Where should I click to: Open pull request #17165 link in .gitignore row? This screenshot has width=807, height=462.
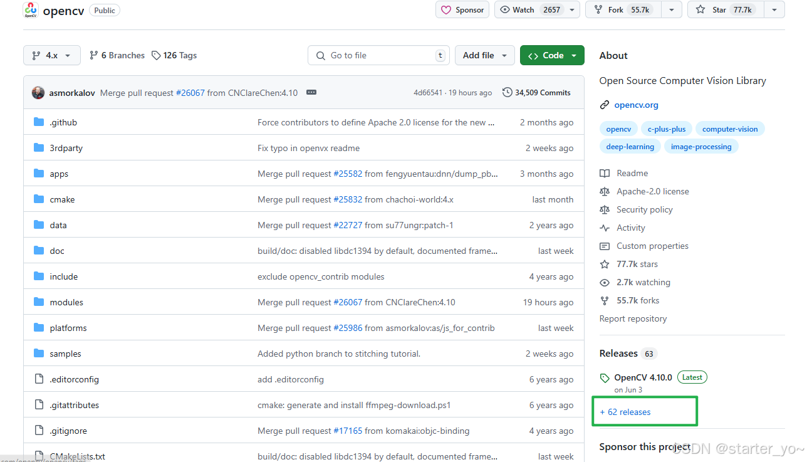tap(348, 431)
